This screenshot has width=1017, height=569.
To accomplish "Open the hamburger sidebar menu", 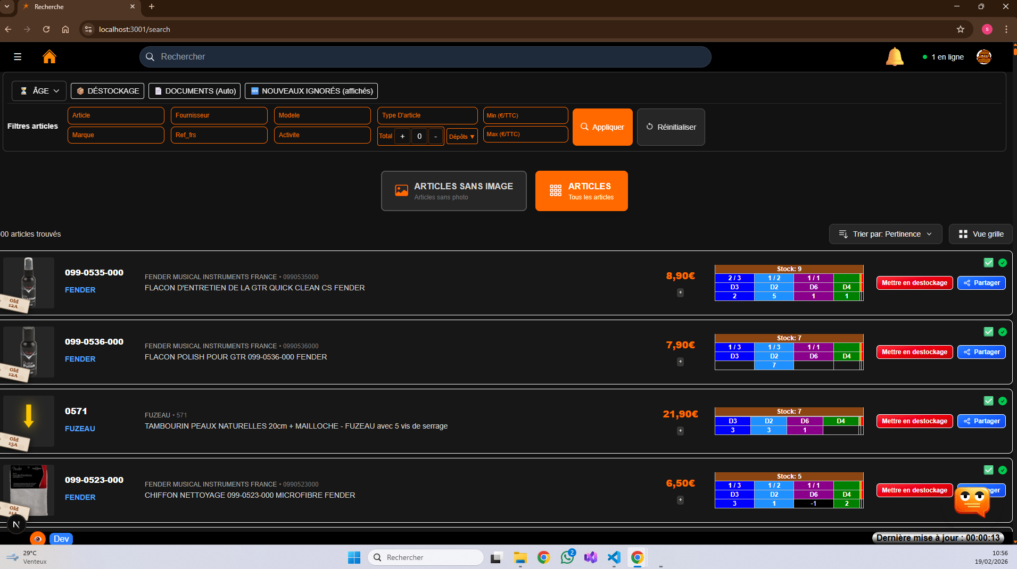I will tap(18, 57).
